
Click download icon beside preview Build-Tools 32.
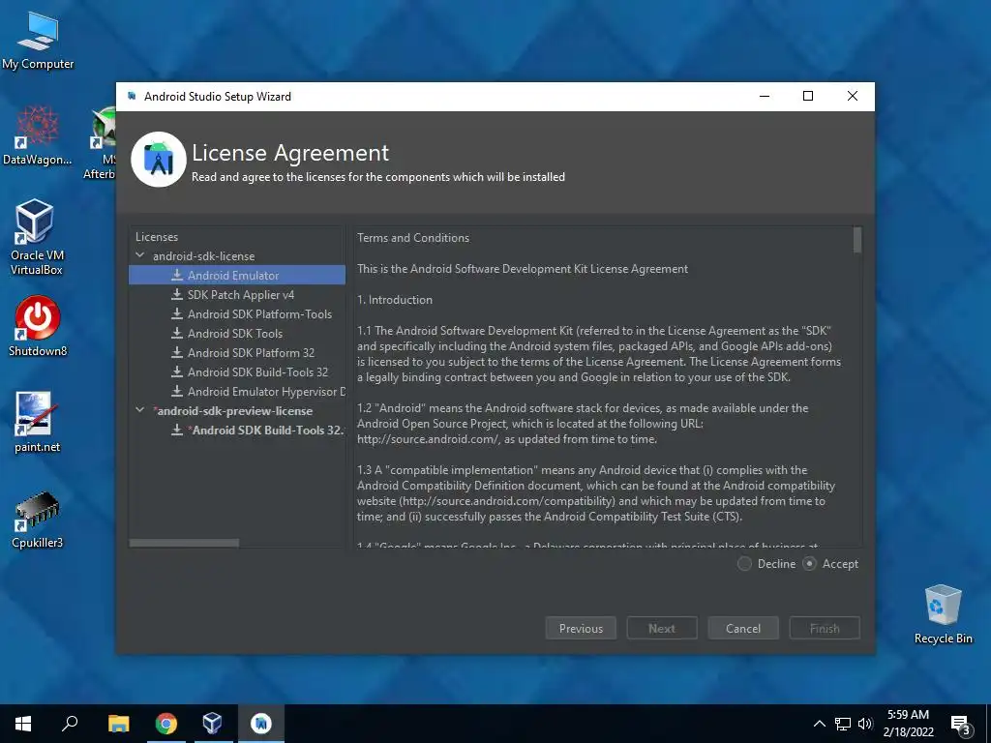point(177,431)
